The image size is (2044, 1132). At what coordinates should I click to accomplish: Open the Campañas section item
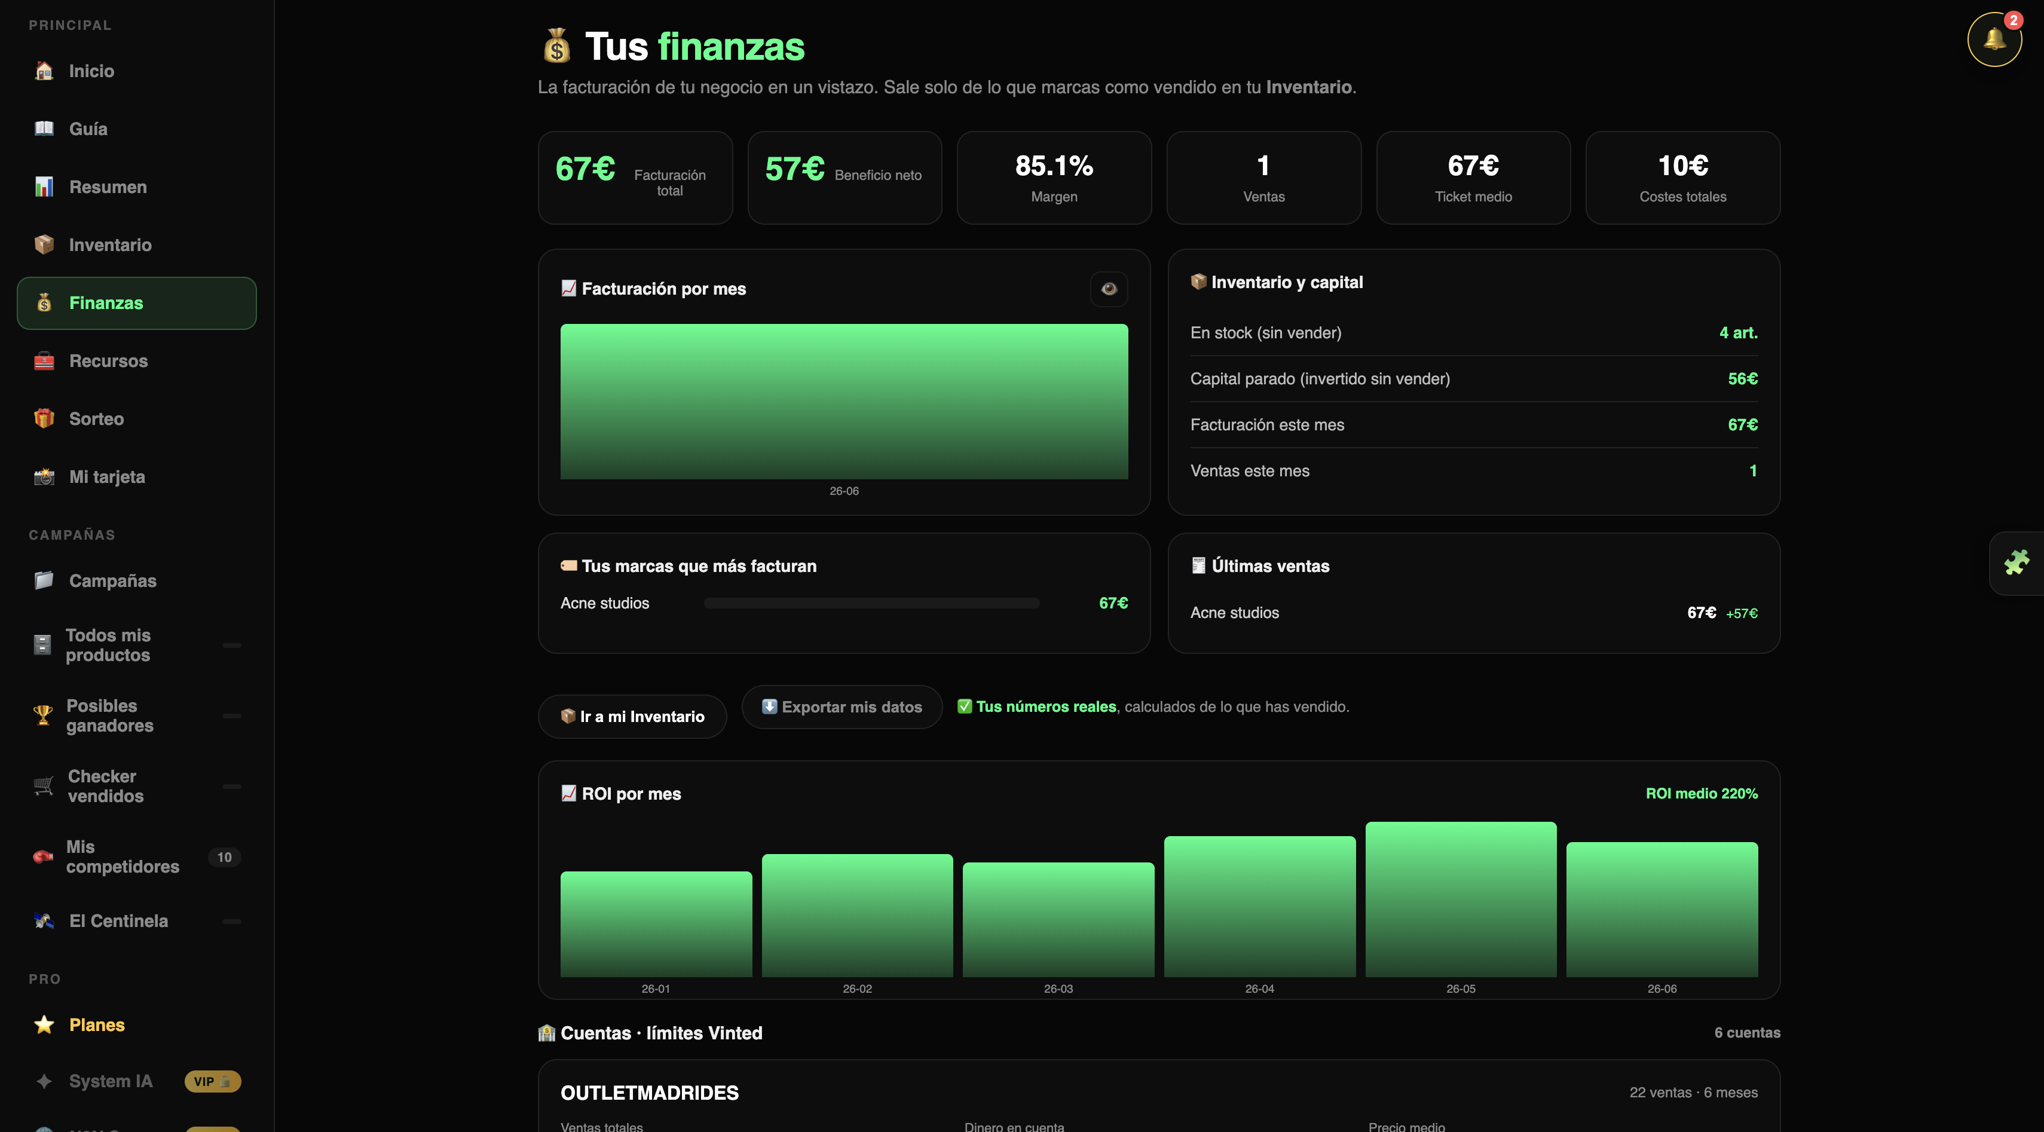(x=136, y=581)
